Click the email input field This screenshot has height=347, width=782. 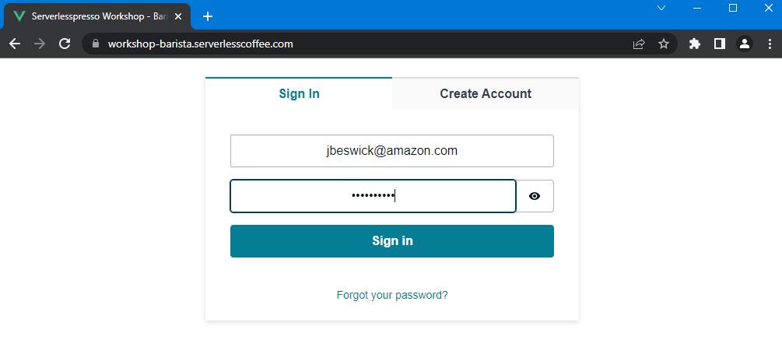[392, 151]
